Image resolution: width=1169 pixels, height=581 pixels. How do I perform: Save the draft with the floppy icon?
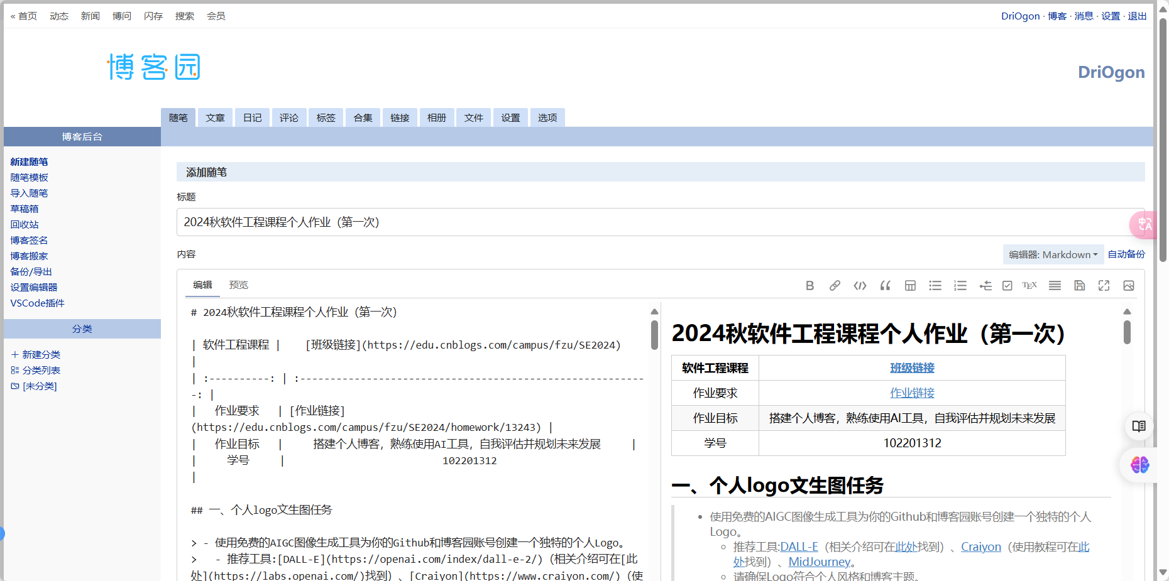(1079, 286)
